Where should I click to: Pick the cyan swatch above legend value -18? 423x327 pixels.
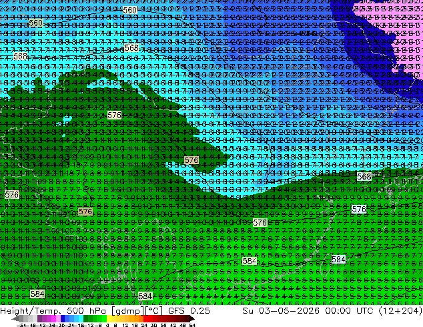pos(81,319)
